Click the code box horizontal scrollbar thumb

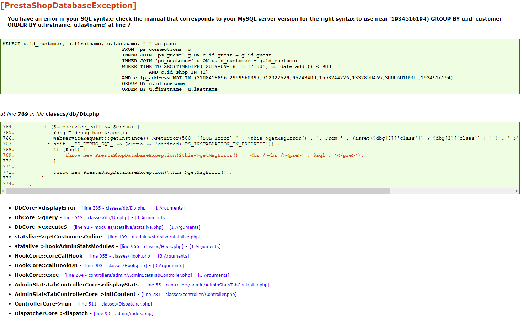click(198, 191)
